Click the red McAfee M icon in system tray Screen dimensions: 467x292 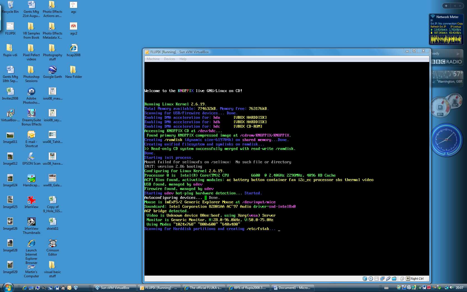coord(429,288)
